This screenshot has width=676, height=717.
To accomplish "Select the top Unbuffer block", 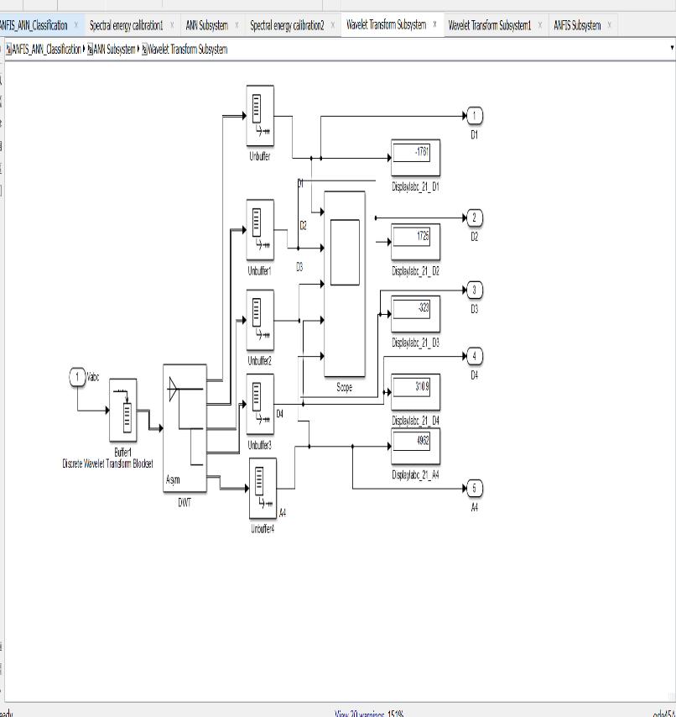I will 260,116.
